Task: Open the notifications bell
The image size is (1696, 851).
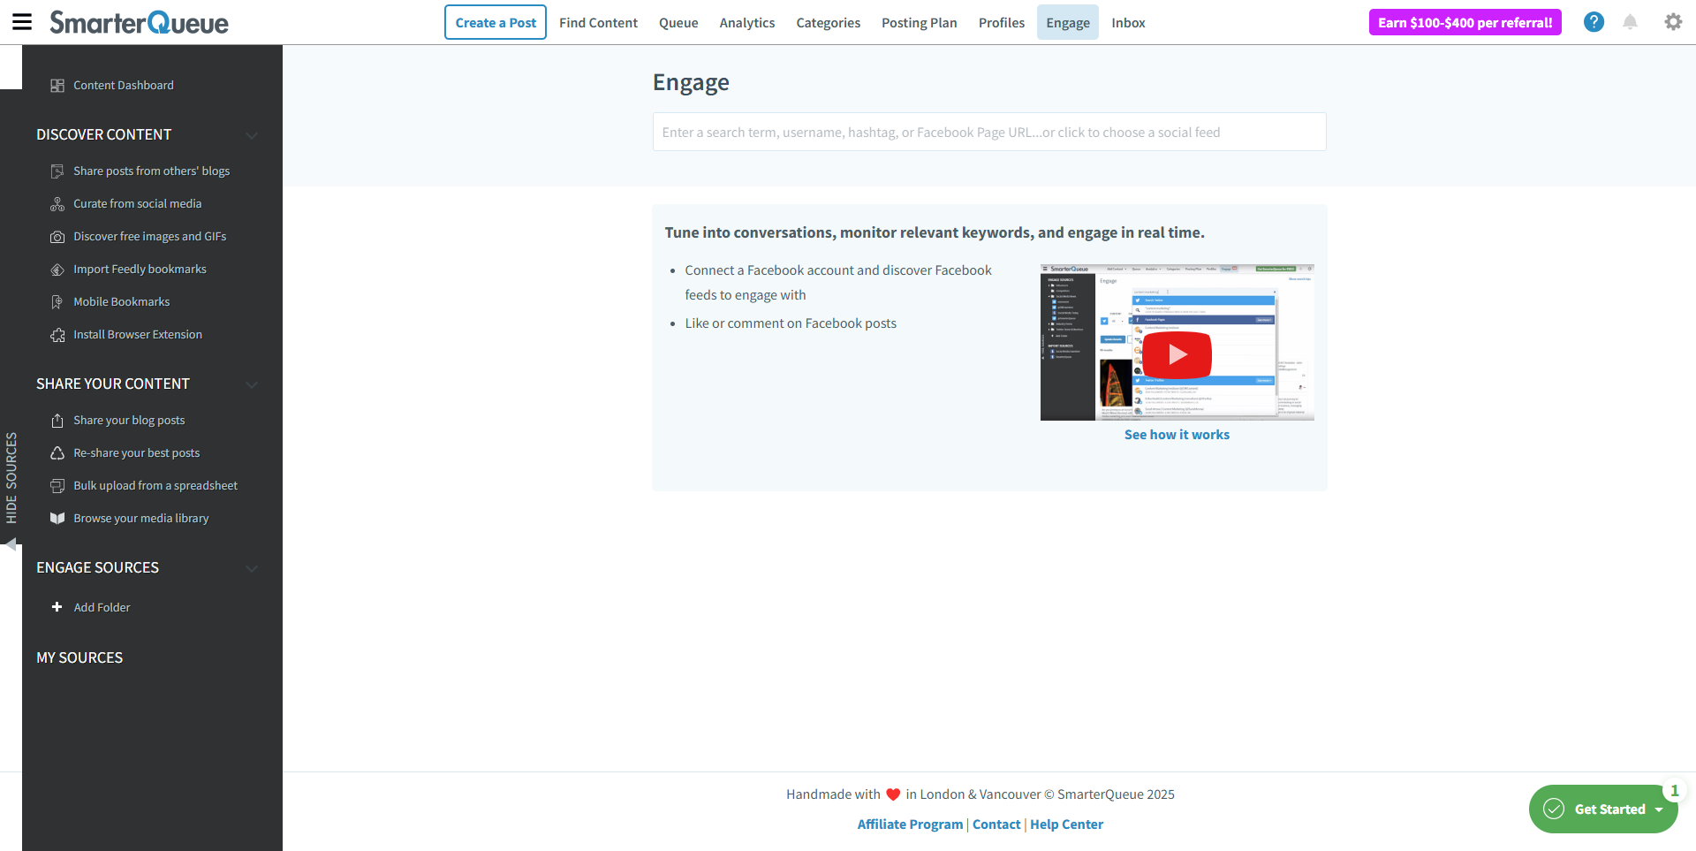Action: coord(1630,22)
